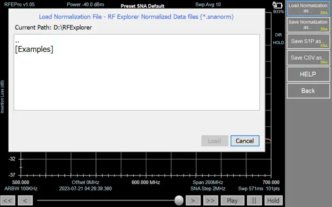Click Save S1P as... button
Image resolution: width=332 pixels, height=207 pixels.
[308, 41]
